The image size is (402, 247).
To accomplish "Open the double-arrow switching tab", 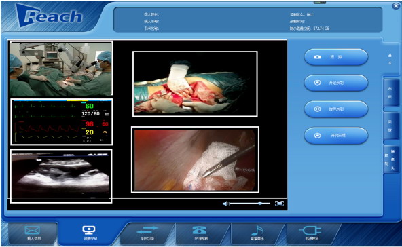I will point(147,233).
